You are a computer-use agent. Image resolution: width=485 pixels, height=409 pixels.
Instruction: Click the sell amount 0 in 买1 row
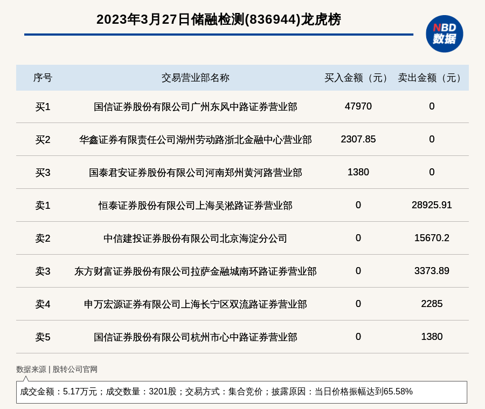[x=432, y=106]
